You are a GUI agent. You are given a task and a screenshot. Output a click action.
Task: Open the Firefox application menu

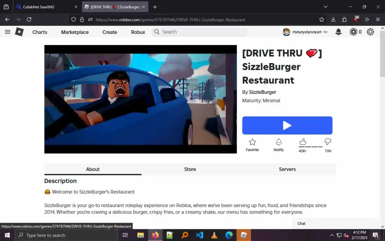[x=378, y=20]
